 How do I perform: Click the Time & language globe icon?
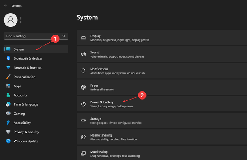[x=8, y=104]
